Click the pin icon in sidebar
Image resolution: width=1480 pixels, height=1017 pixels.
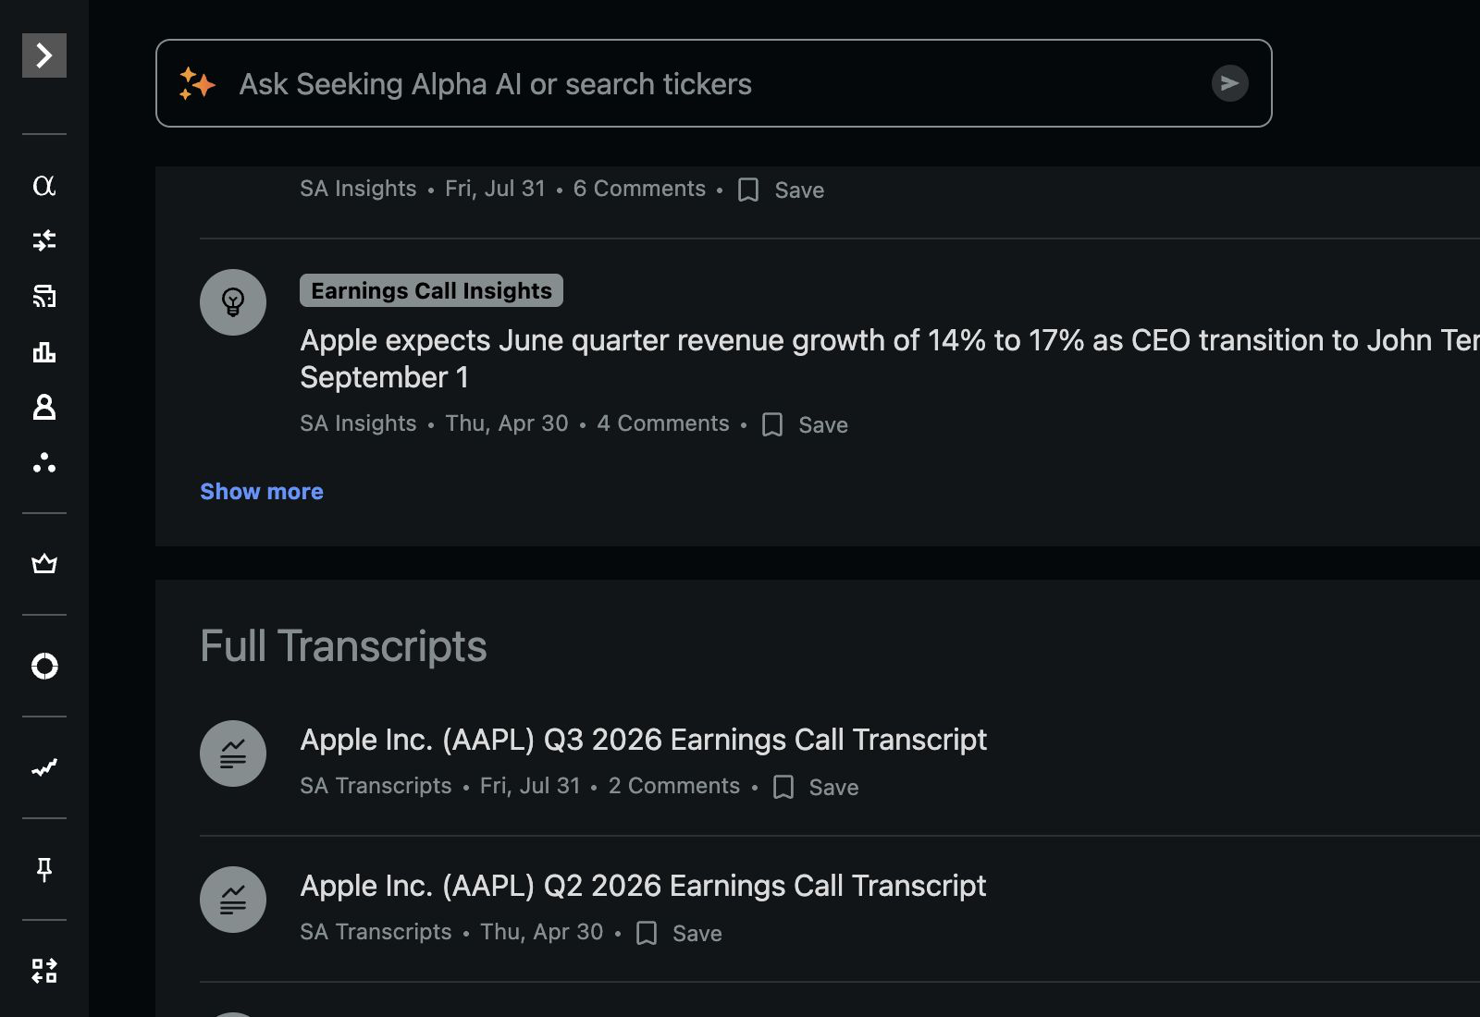[x=44, y=869]
